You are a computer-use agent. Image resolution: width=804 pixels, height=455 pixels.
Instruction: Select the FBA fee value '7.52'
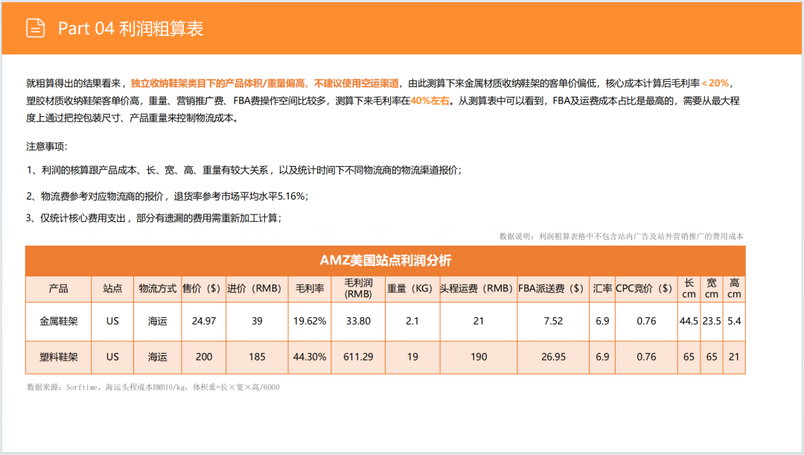click(553, 321)
